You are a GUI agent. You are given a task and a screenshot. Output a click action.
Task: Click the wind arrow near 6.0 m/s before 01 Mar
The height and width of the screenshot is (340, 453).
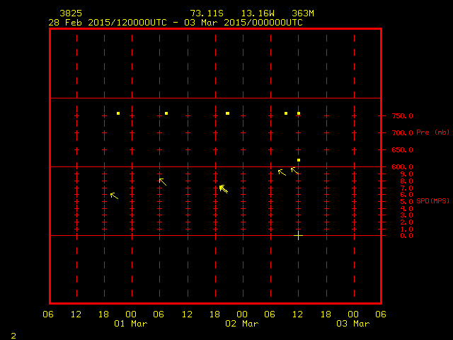[115, 195]
